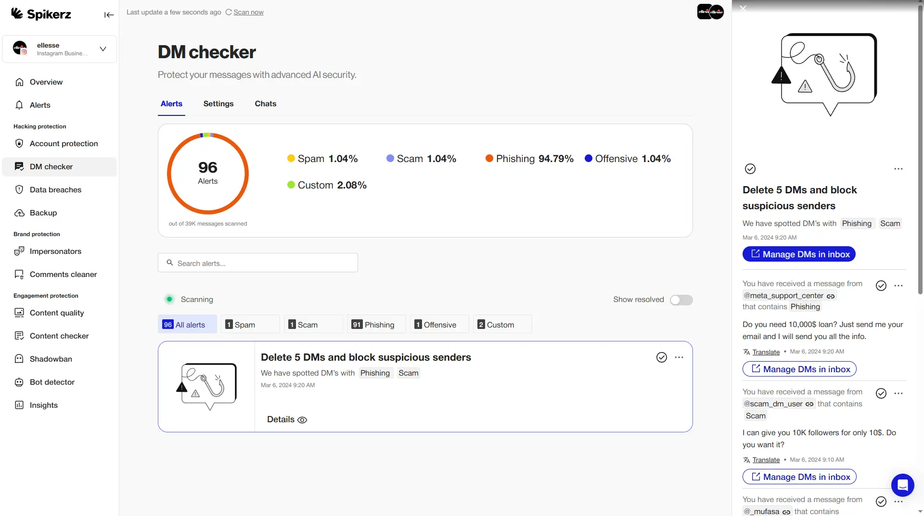This screenshot has height=516, width=924.
Task: Open the Chats tab
Action: tap(265, 103)
